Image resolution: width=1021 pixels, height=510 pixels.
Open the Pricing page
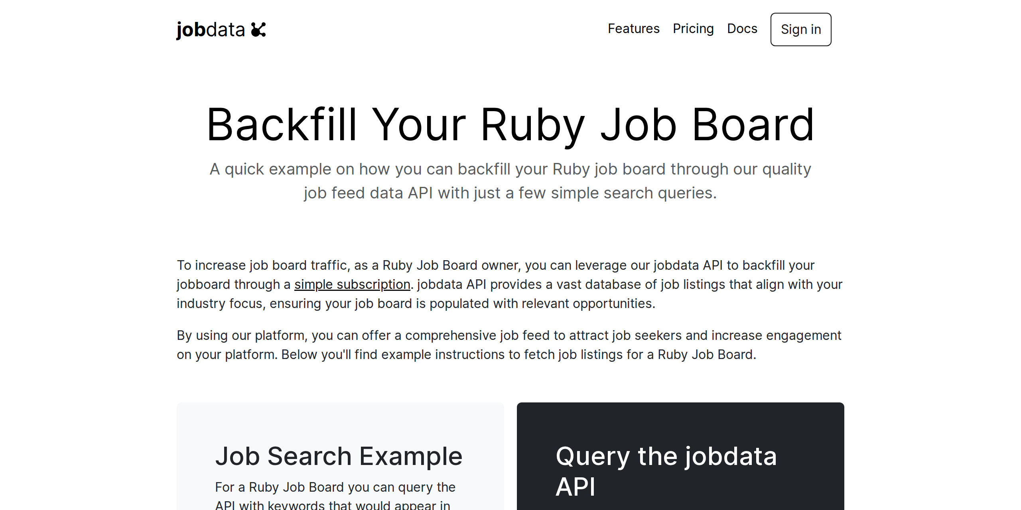point(694,29)
